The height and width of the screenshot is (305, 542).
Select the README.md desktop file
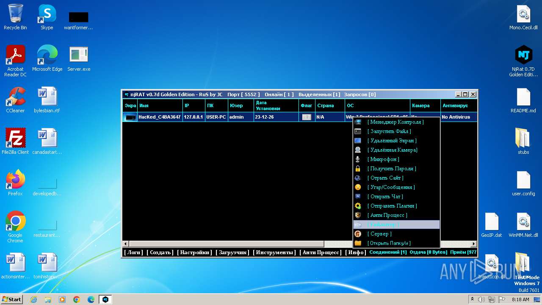[x=523, y=100]
